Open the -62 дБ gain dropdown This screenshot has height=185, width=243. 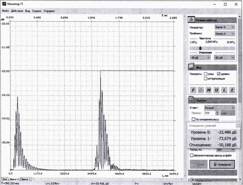pos(224,58)
